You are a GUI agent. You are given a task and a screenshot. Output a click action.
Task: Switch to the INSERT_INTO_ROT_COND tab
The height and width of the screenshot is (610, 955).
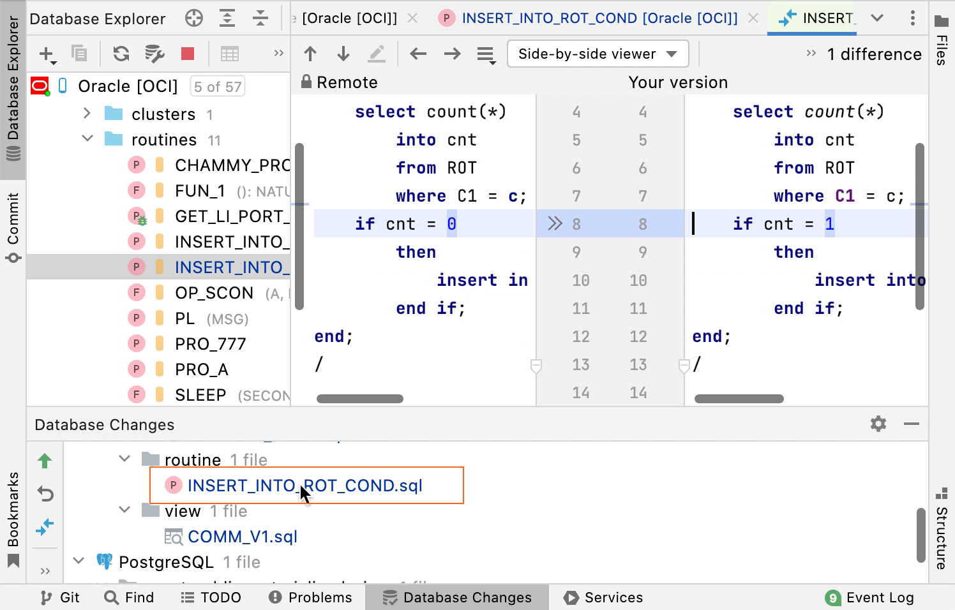click(587, 19)
